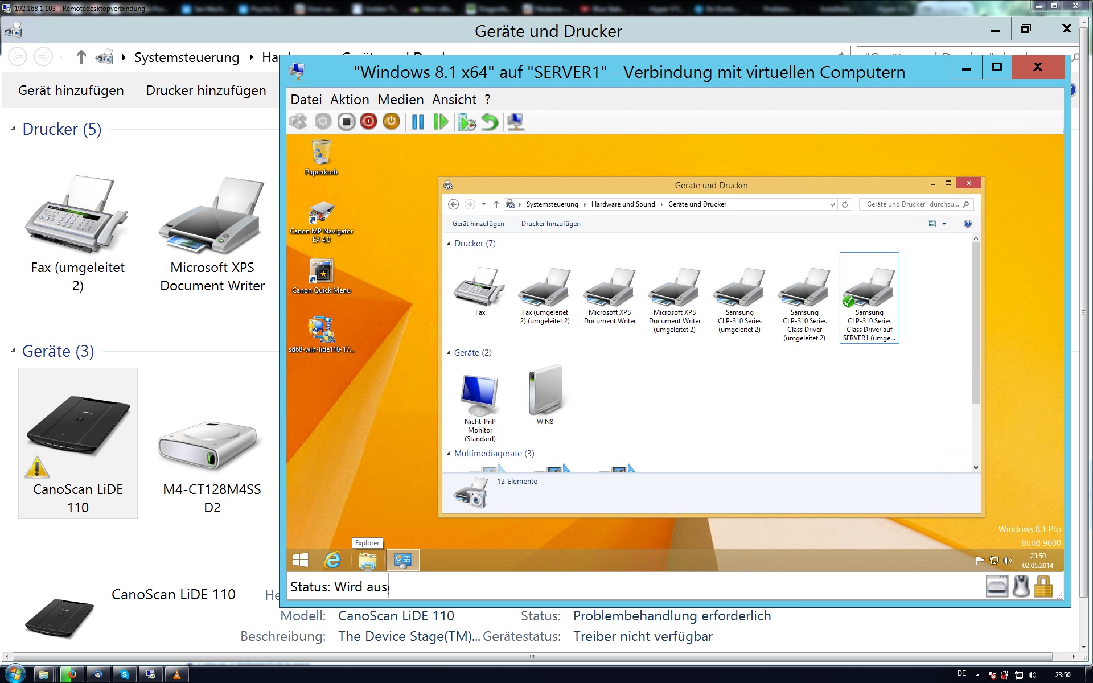Create a checkpoint via toolbar icon
Screen dimensions: 1093x683
pos(467,122)
